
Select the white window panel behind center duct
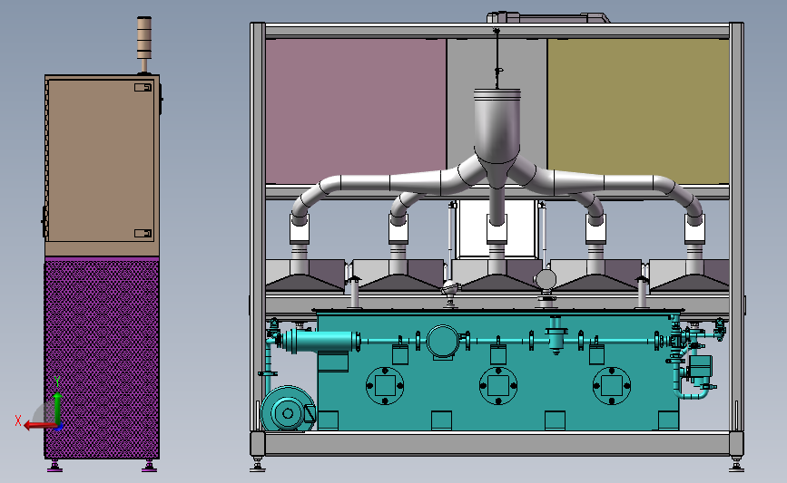click(497, 229)
